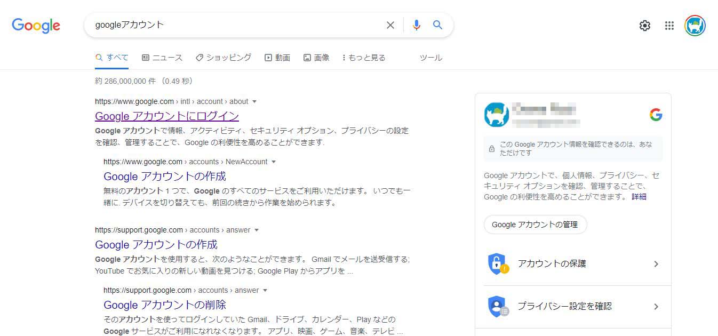The width and height of the screenshot is (718, 336).
Task: Switch to the ニュース tab
Action: tap(162, 58)
